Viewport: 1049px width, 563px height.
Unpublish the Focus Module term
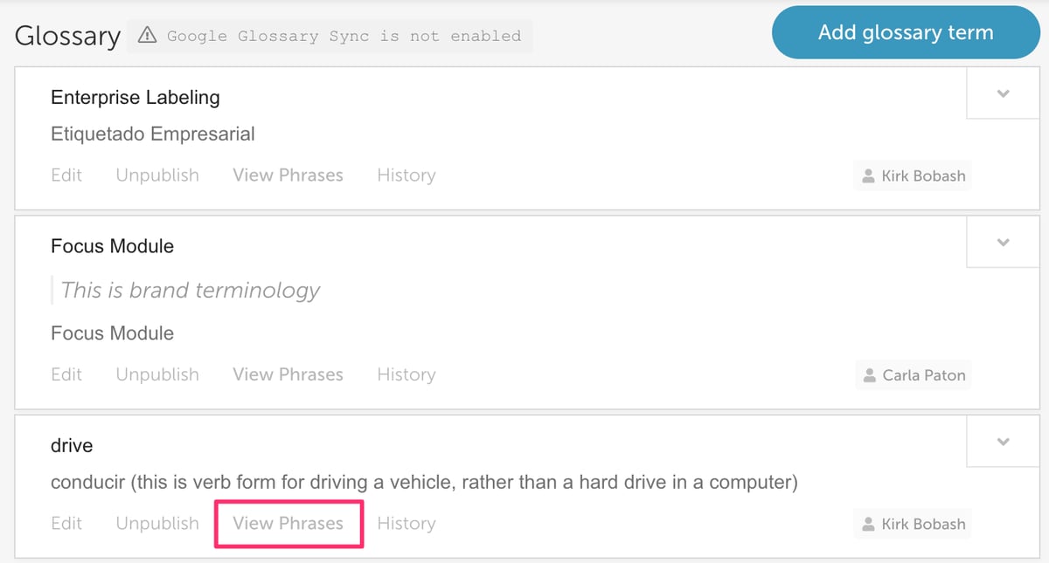pos(157,374)
